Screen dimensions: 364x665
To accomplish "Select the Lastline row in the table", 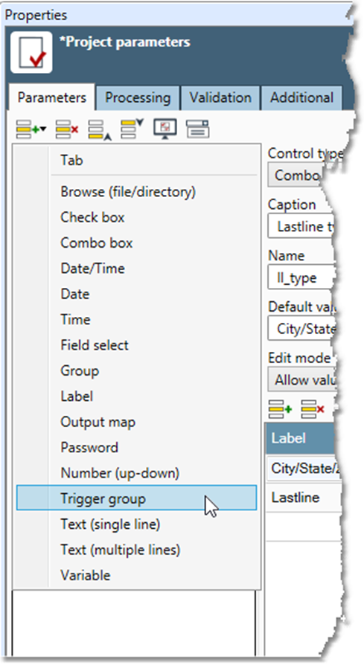I will tap(304, 498).
